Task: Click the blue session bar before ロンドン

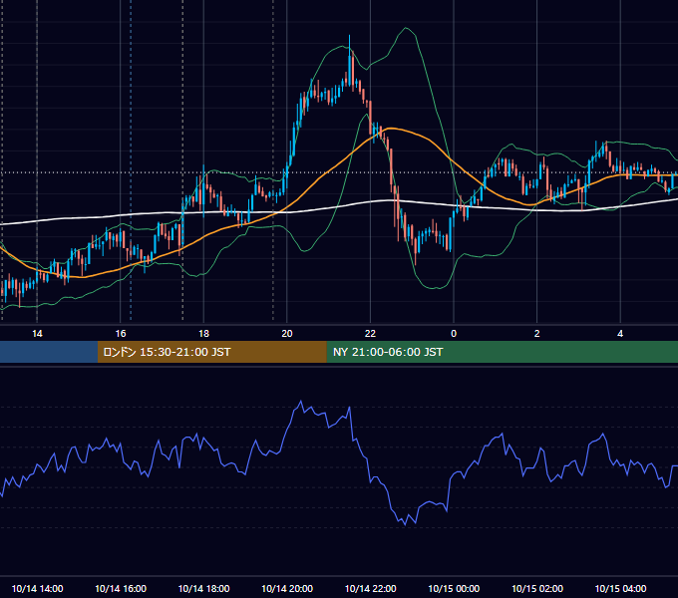Action: point(49,352)
